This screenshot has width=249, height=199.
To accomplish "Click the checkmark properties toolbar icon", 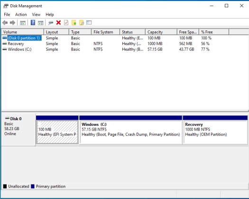I will pos(66,23).
